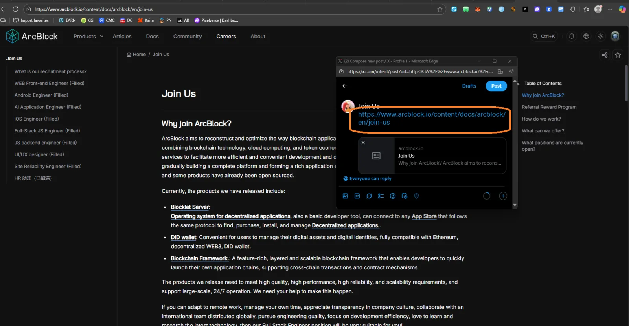The width and height of the screenshot is (629, 326).
Task: Open the 'Pixelverse | Dashbo...' bookmark
Action: (216, 20)
